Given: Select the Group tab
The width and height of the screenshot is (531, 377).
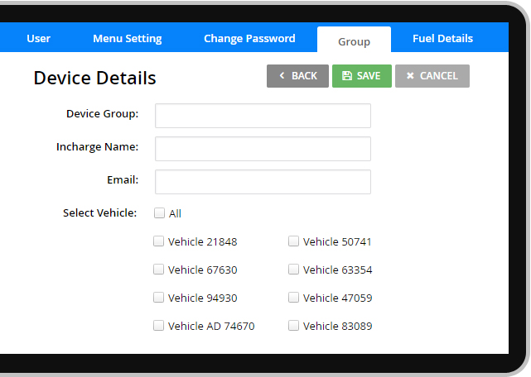Looking at the screenshot, I should coord(354,41).
